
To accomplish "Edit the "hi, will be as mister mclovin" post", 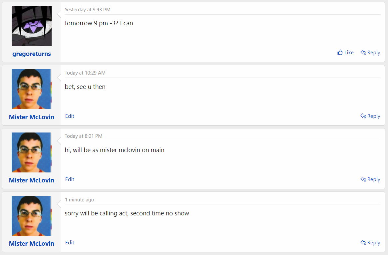I will click(70, 179).
